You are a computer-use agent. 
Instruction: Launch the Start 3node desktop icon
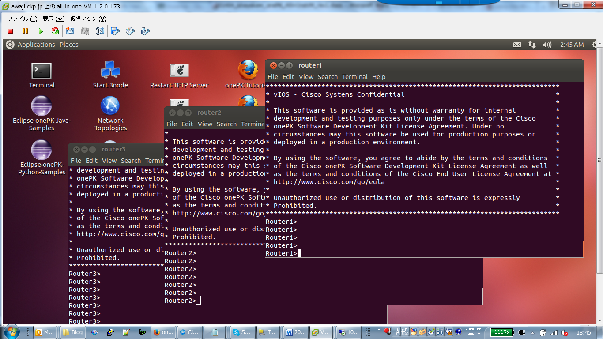[110, 71]
